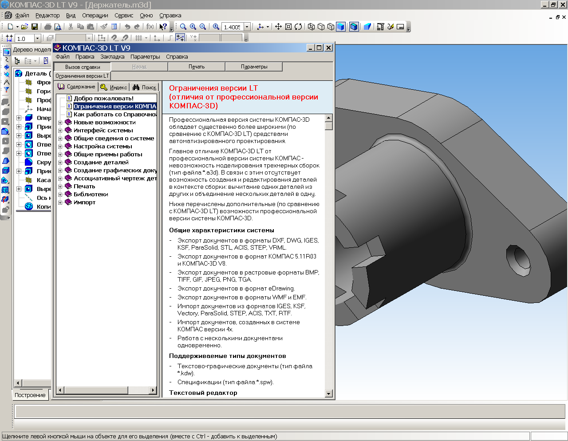Expand 'Создание деталей' help topic
568x441 pixels.
(60, 163)
